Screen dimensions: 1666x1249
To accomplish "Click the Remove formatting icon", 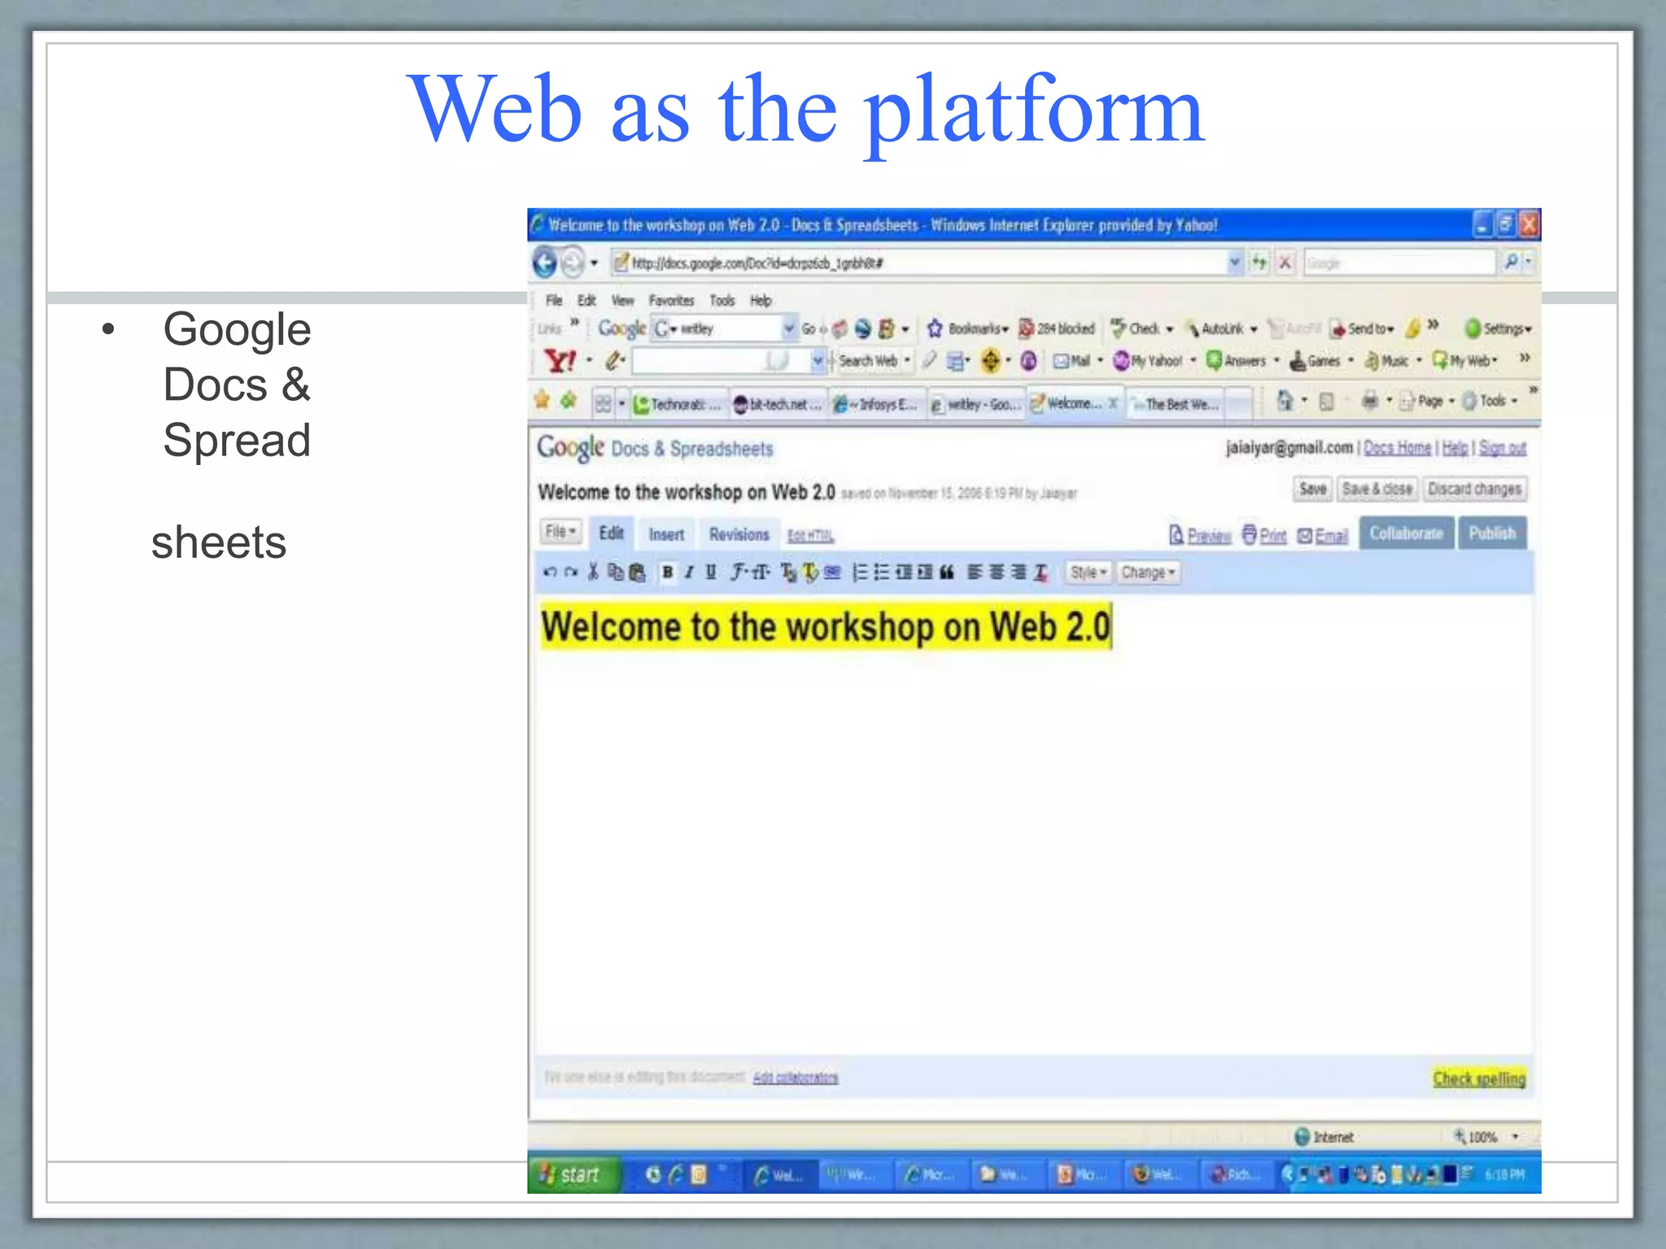I will (1041, 572).
